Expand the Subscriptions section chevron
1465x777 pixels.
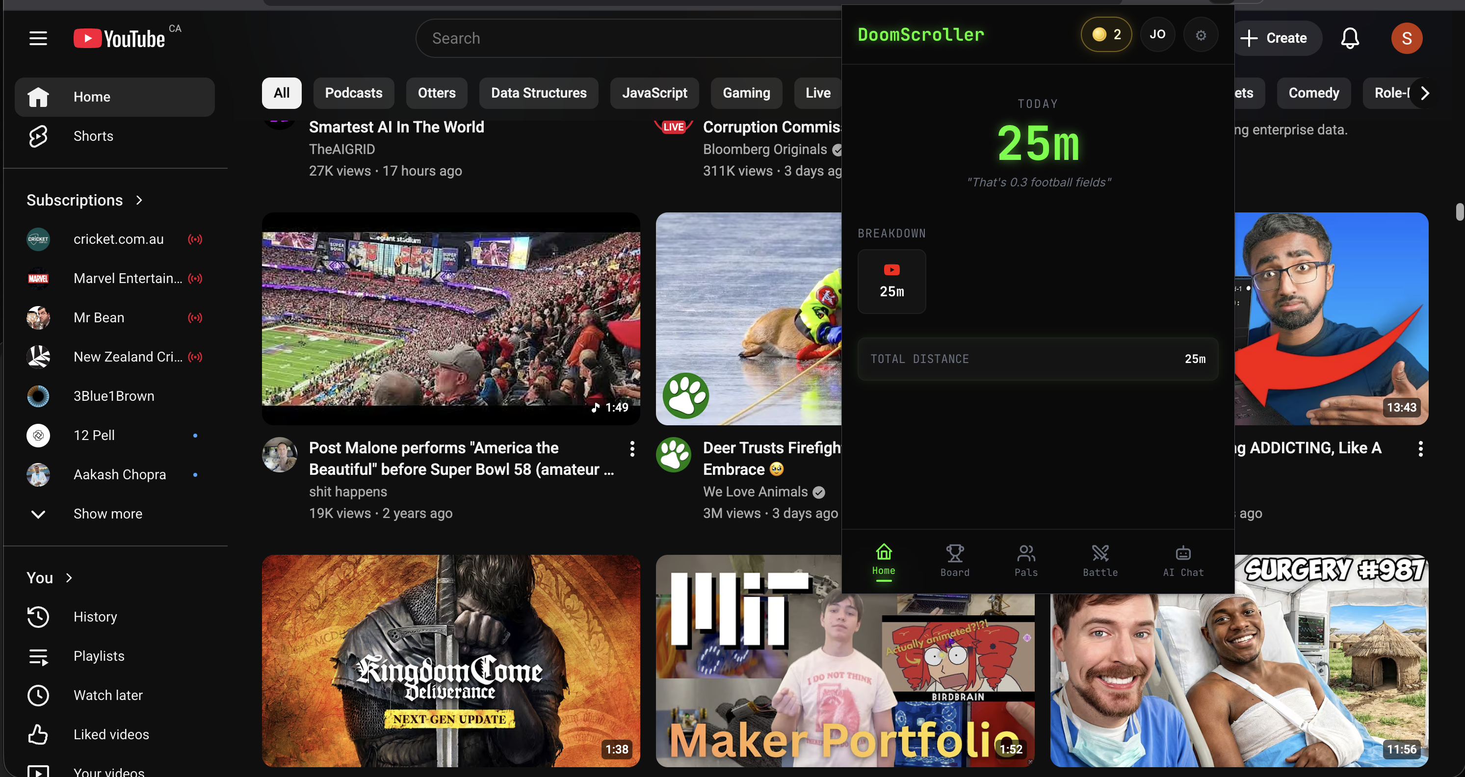pyautogui.click(x=139, y=200)
